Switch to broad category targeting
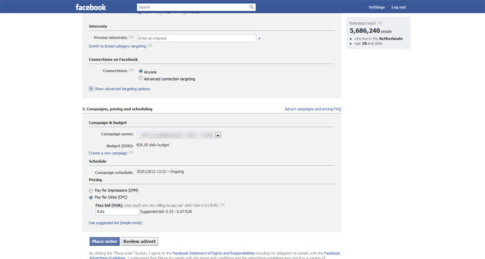The width and height of the screenshot is (485, 259). (x=117, y=46)
